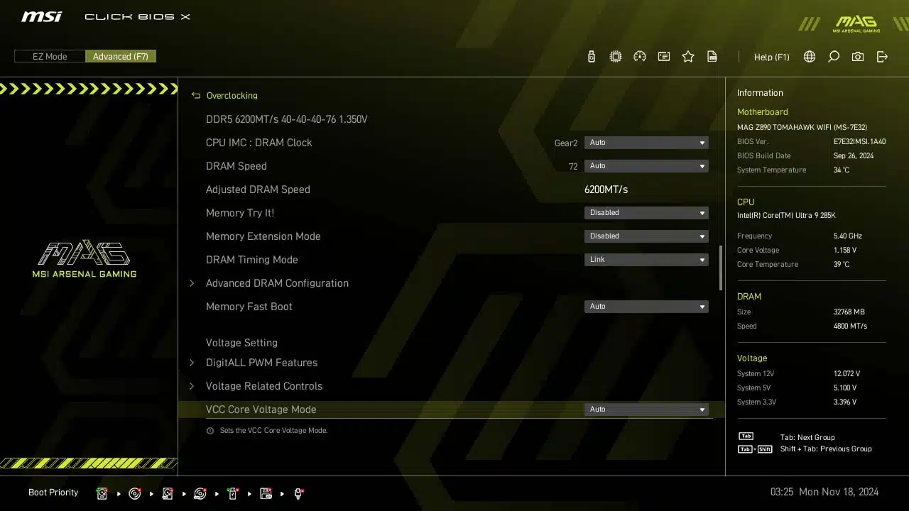This screenshot has height=511, width=909.
Task: Click the Gear2 value text
Action: point(566,143)
